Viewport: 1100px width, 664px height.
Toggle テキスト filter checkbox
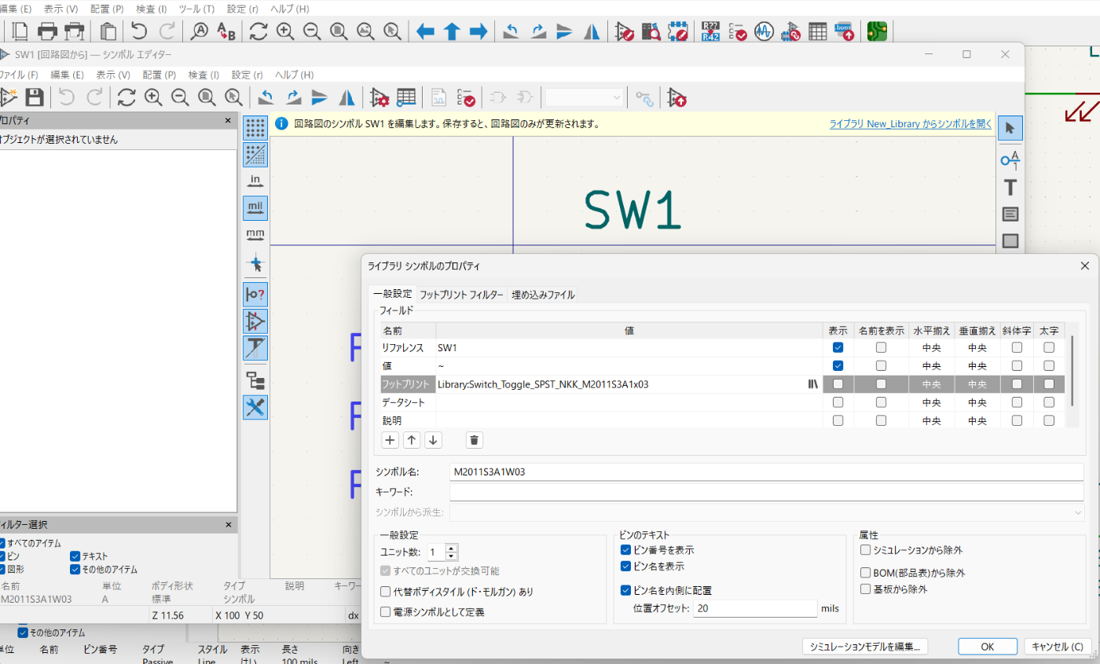point(75,556)
